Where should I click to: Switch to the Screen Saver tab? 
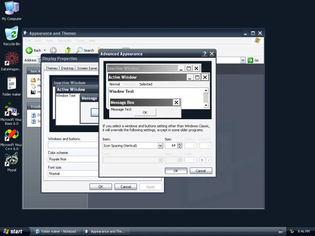87,68
